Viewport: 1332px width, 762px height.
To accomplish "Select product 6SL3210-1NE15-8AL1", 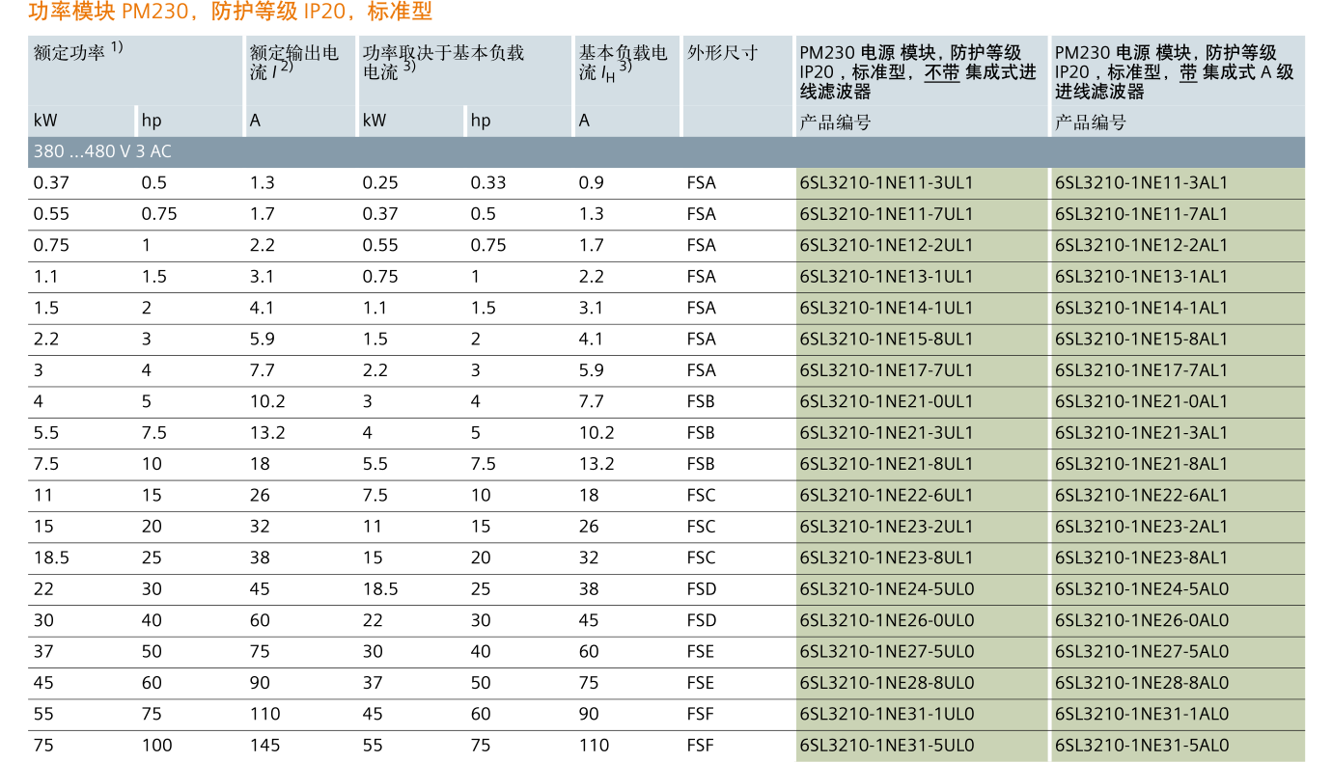I will click(1142, 339).
